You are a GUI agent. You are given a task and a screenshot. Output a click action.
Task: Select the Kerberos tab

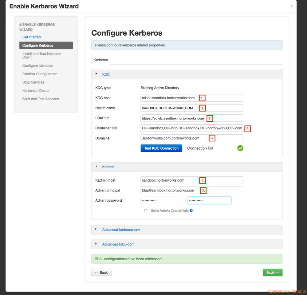[x=100, y=60]
